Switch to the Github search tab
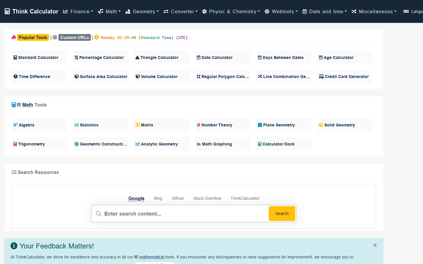This screenshot has width=423, height=264. (178, 198)
